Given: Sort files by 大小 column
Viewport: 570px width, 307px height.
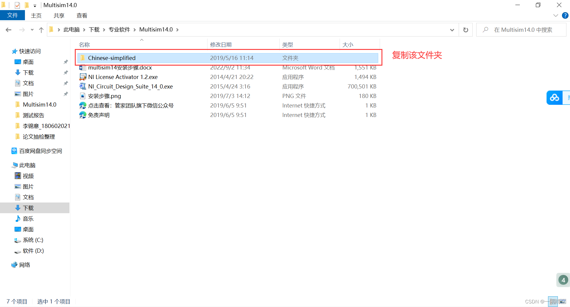Looking at the screenshot, I should pos(348,45).
